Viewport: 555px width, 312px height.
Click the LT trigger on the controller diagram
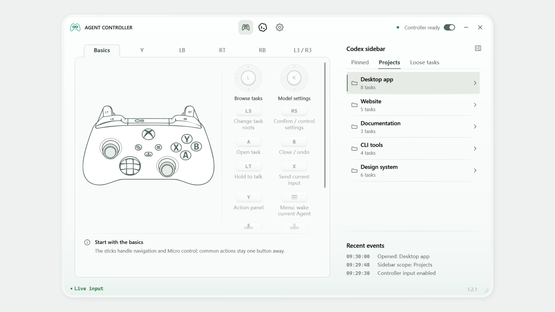tap(107, 112)
